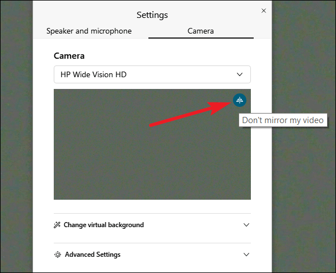Click the bold Camera section heading
This screenshot has height=273, width=336.
(x=69, y=56)
